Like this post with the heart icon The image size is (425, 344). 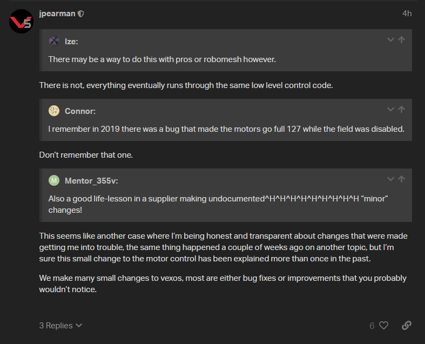tap(383, 326)
